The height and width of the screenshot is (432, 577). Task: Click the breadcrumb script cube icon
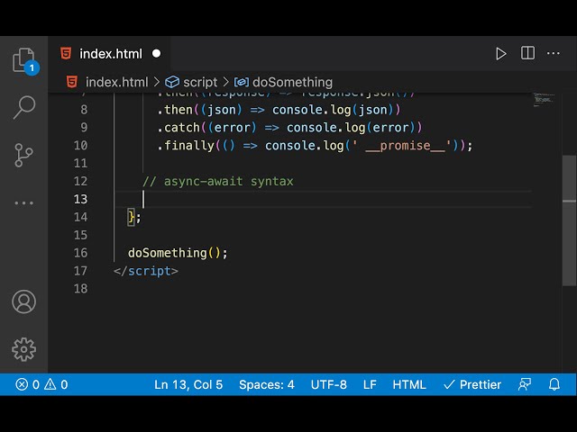tap(172, 82)
